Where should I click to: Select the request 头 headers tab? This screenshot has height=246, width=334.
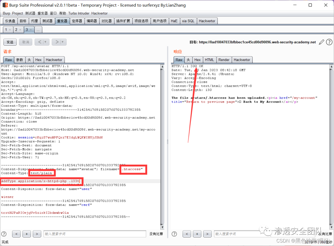[x=29, y=60]
